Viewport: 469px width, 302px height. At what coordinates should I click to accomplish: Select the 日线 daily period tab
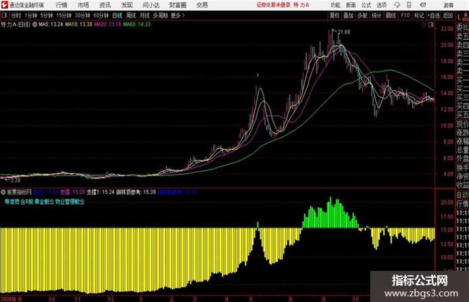pyautogui.click(x=117, y=15)
